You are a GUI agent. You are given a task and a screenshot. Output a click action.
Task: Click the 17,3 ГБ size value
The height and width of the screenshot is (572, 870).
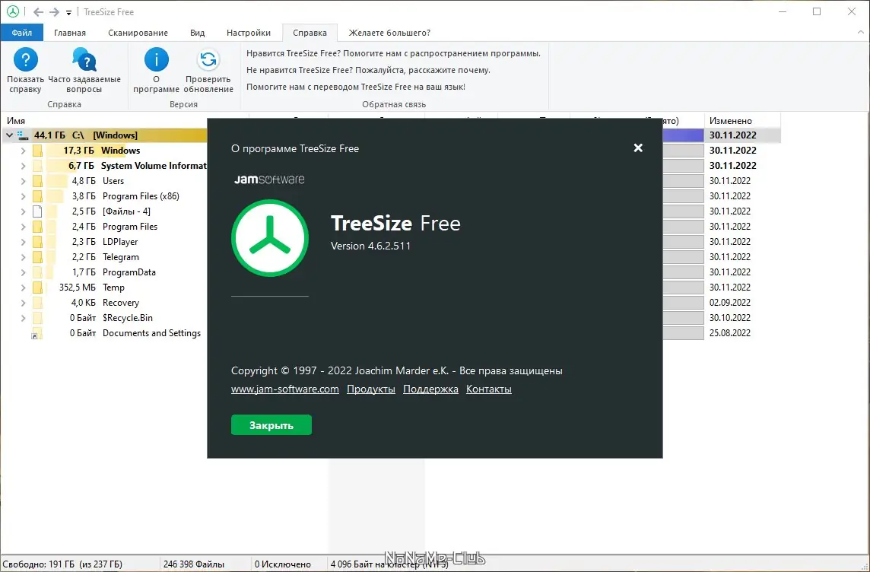pyautogui.click(x=78, y=151)
